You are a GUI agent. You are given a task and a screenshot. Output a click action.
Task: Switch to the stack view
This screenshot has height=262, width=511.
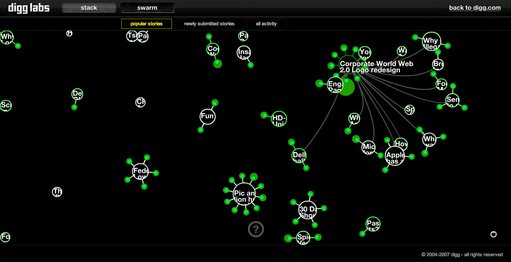(89, 8)
